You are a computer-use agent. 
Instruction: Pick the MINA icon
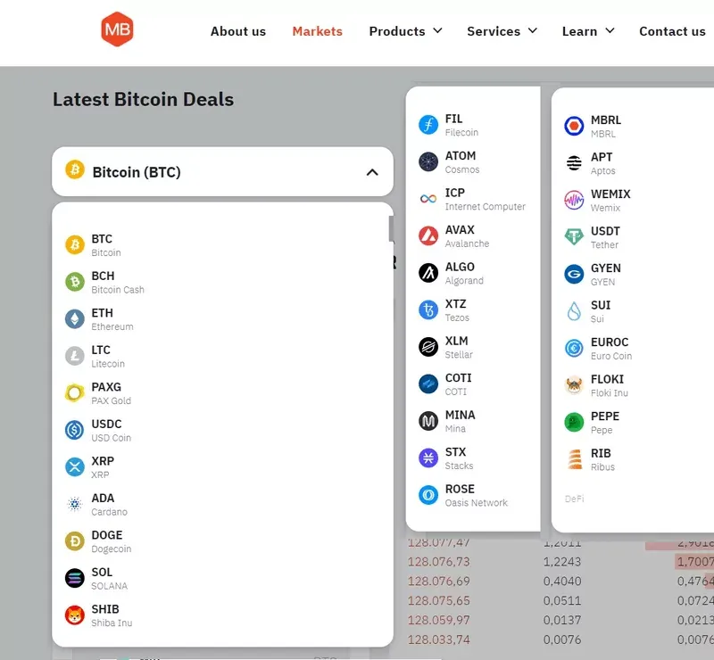pos(428,421)
